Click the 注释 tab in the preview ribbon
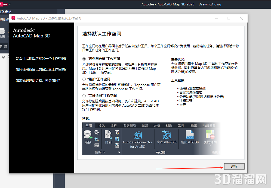This screenshot has width=271, height=188. 113,125
